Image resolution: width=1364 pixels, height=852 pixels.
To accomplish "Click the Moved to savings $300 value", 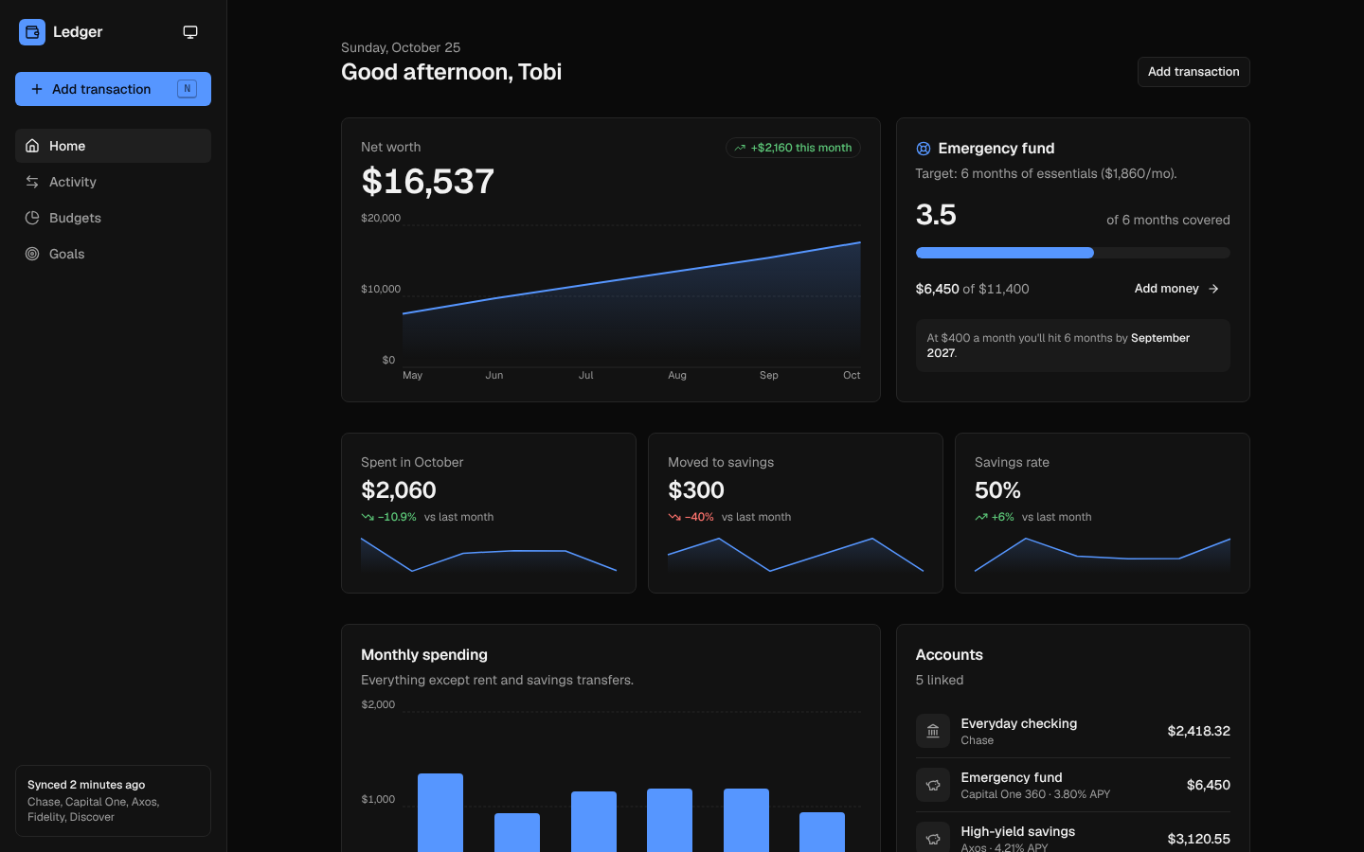I will pos(696,490).
